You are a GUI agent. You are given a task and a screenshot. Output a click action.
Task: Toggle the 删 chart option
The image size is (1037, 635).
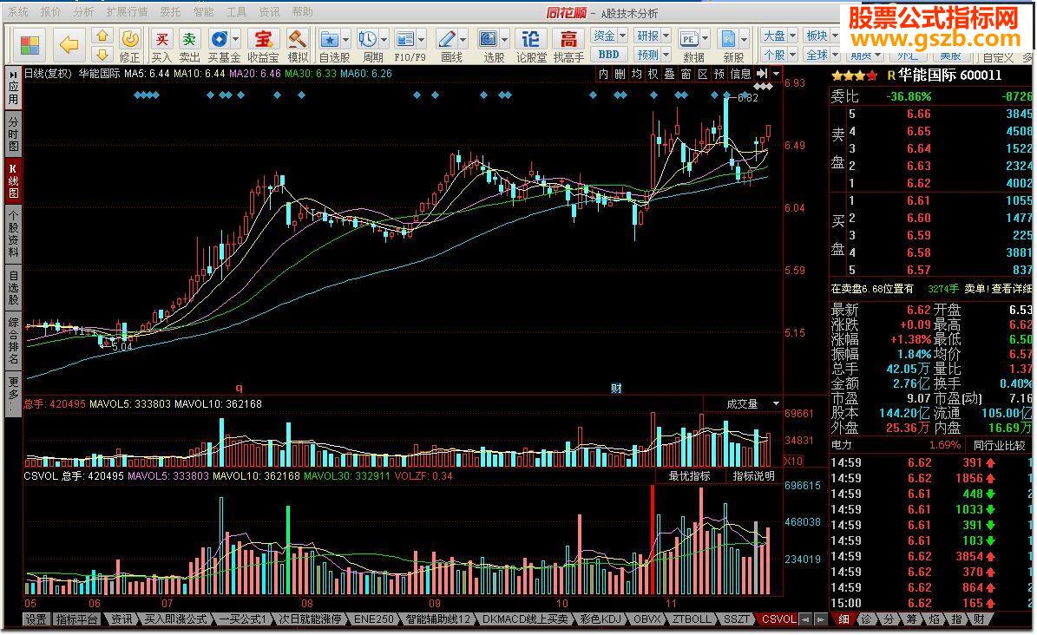620,74
